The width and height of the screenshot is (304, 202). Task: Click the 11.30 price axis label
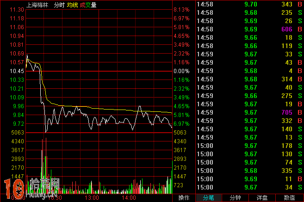[17, 10]
